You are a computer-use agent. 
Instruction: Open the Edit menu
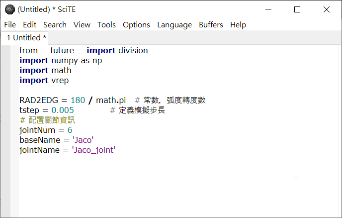30,25
